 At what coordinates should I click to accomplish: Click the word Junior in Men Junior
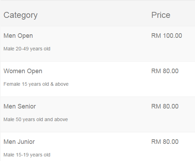[x=26, y=142]
